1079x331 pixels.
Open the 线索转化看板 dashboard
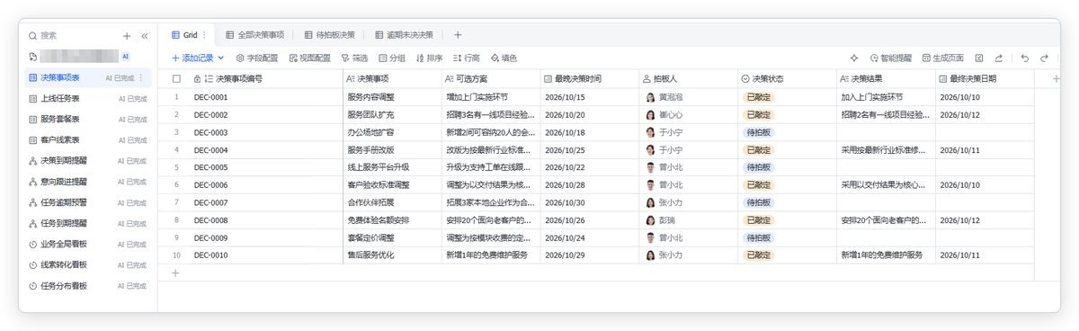(x=87, y=264)
